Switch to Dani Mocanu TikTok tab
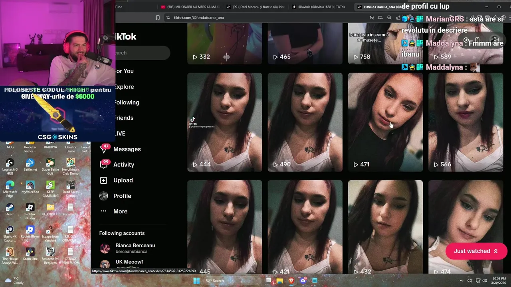This screenshot has height=287, width=511. [255, 7]
